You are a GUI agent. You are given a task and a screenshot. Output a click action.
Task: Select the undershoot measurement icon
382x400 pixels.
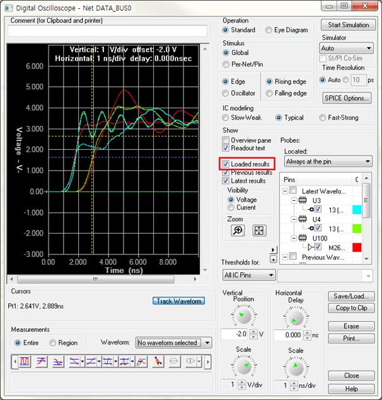click(x=58, y=362)
